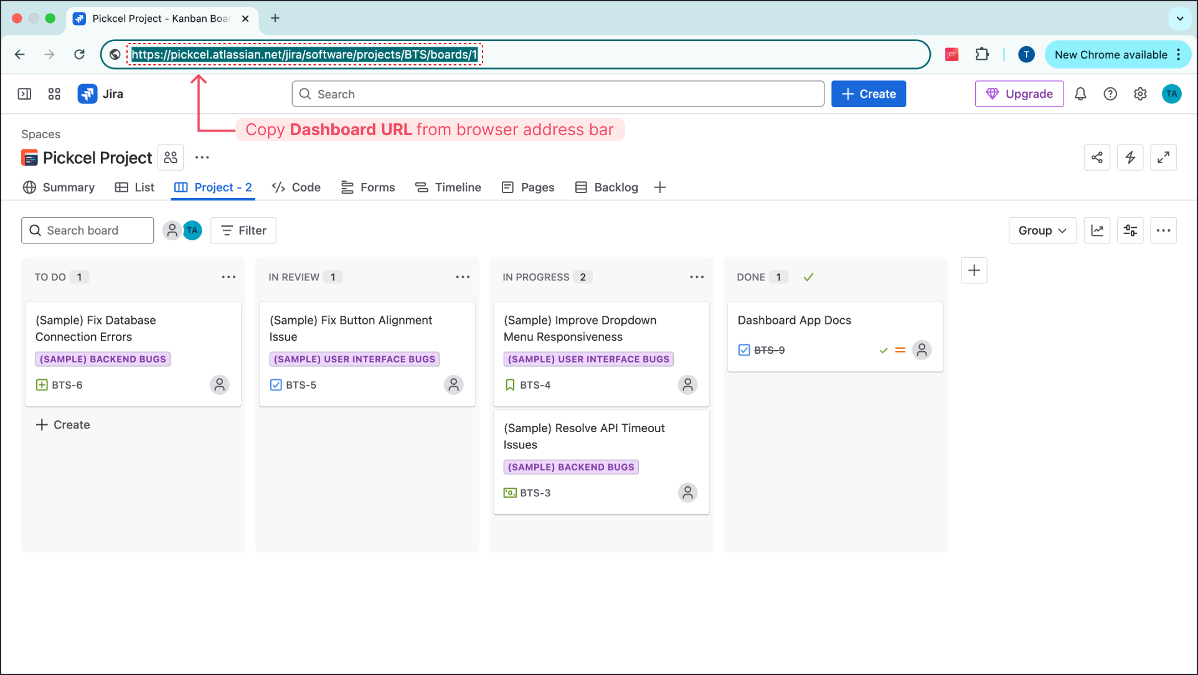This screenshot has height=675, width=1198.
Task: Open the app switcher grid icon
Action: (x=54, y=93)
